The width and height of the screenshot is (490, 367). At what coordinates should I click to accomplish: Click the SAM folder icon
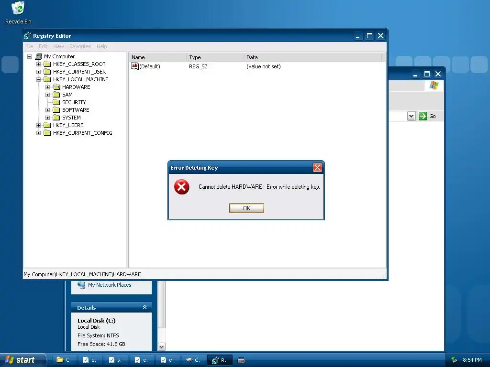[x=56, y=95]
